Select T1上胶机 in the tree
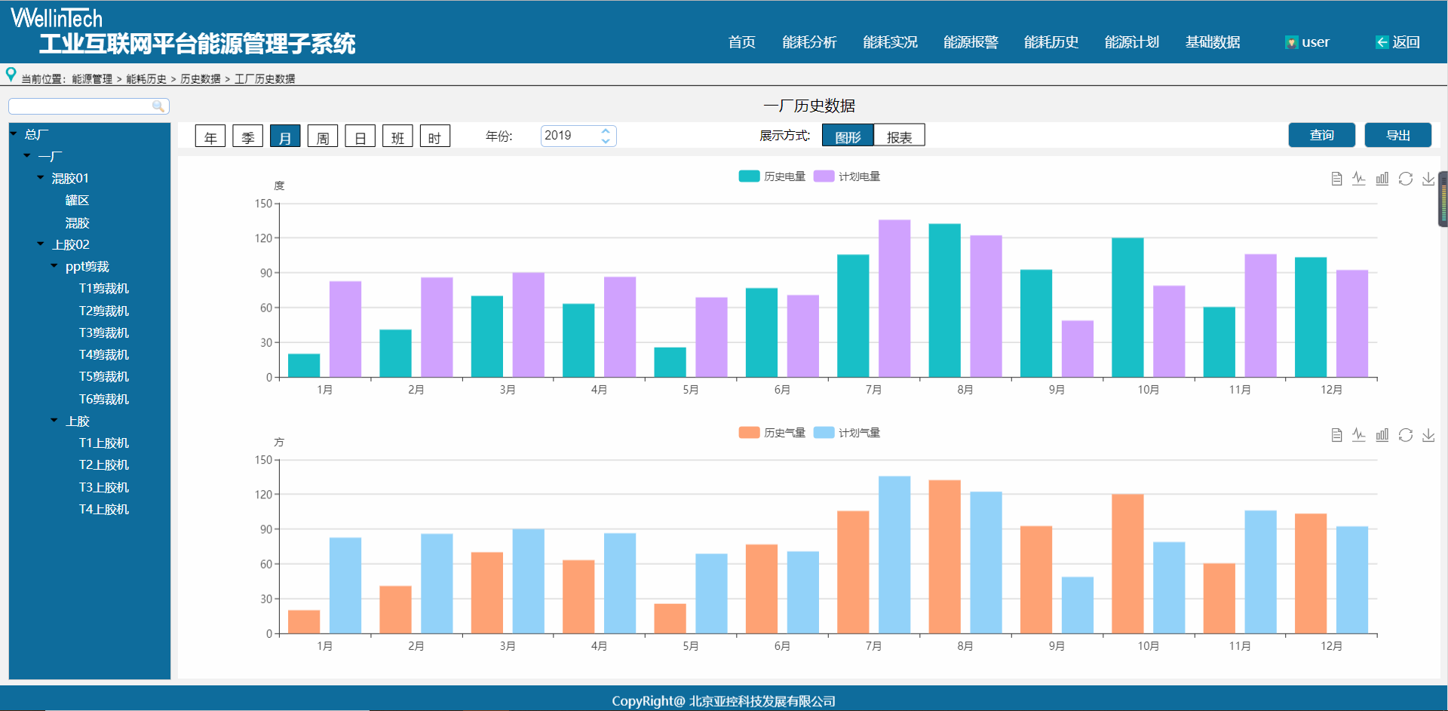This screenshot has width=1448, height=711. point(104,443)
